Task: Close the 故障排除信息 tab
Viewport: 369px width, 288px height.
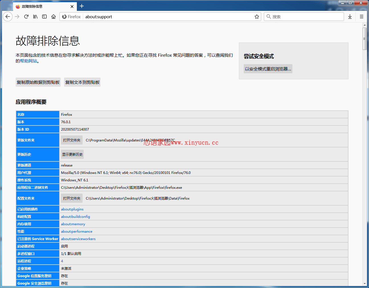Action: tap(72, 6)
